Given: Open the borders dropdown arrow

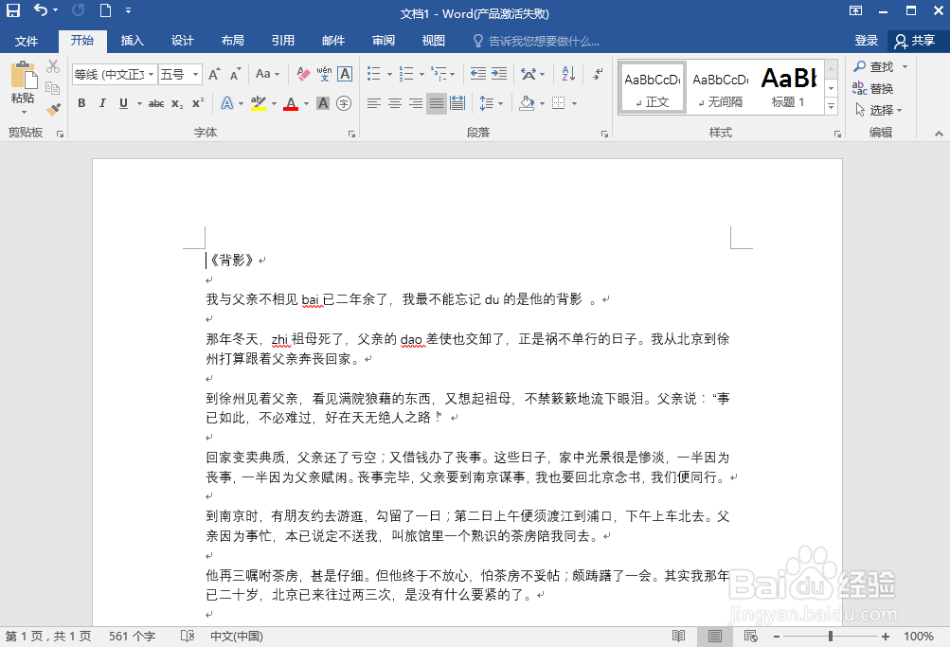Looking at the screenshot, I should tap(574, 103).
